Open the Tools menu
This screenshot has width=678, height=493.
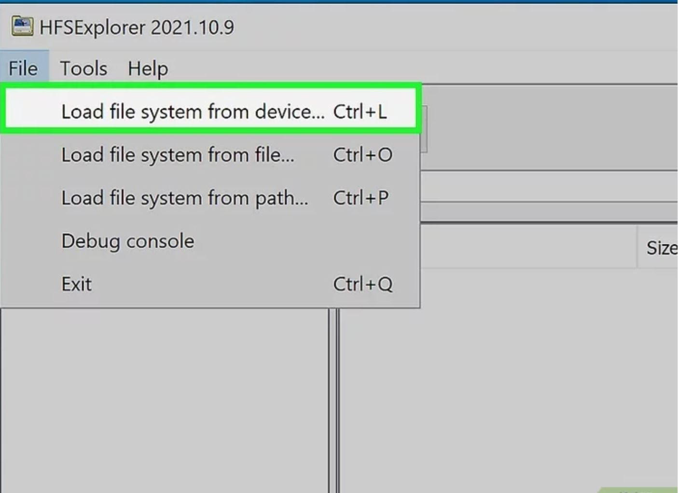[x=83, y=68]
